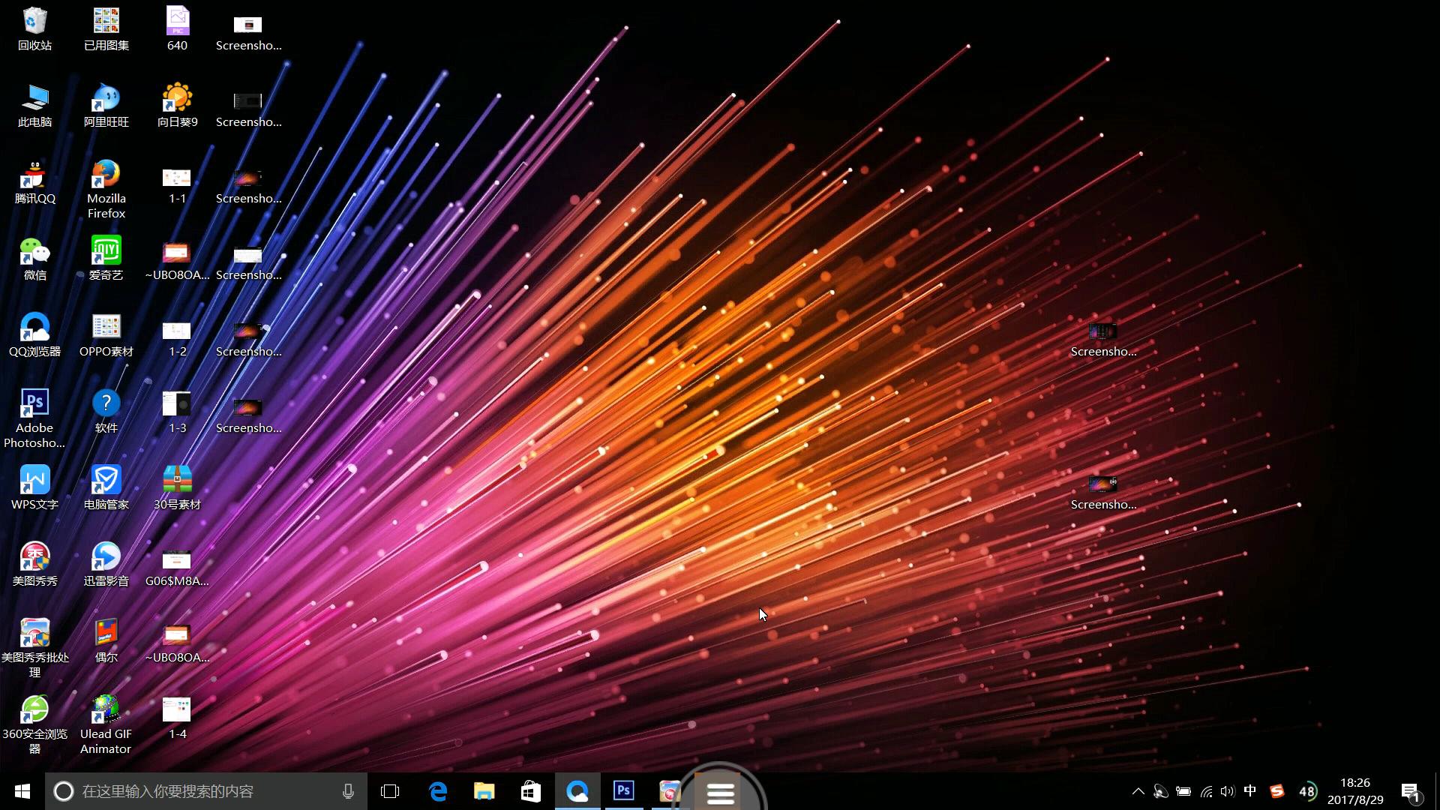Open Task View from the taskbar

point(390,790)
